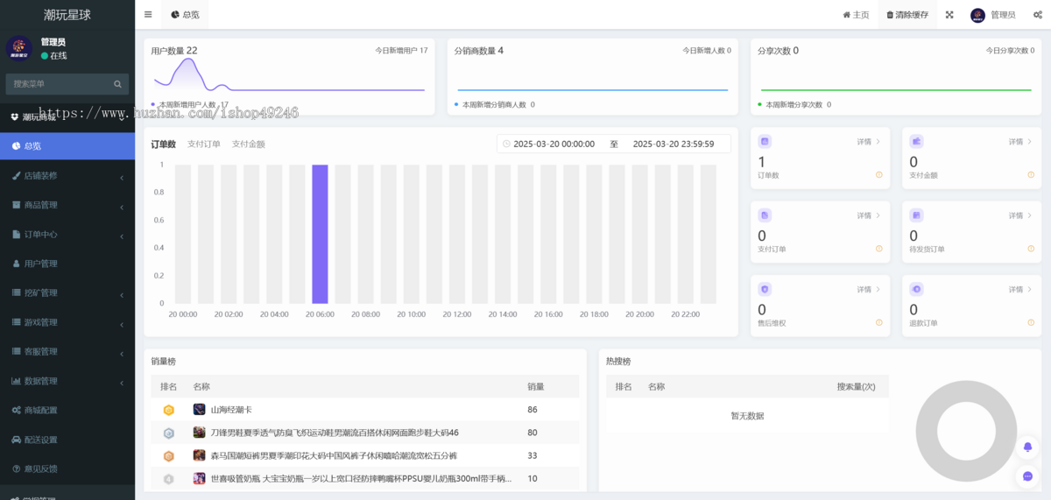Click the fullscreen icon in the top bar

(x=949, y=15)
